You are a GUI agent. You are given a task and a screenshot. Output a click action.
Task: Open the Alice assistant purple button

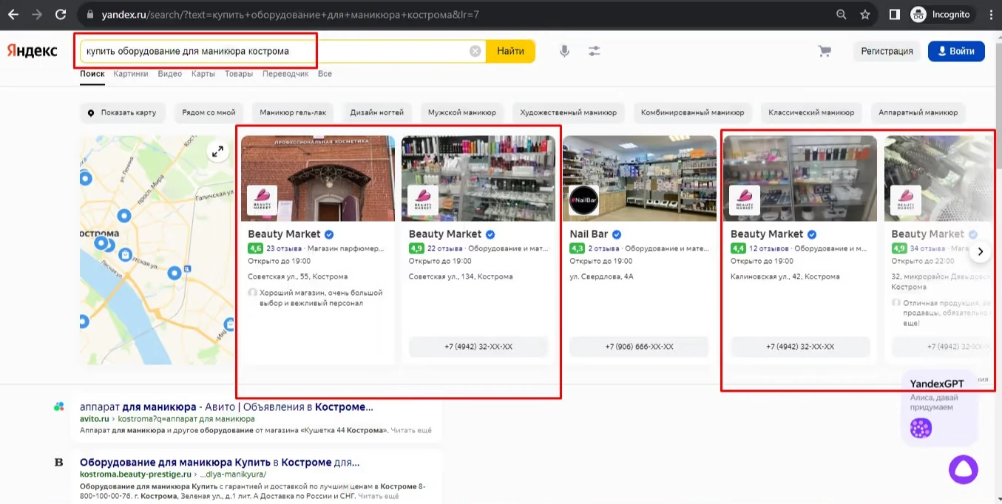pyautogui.click(x=964, y=469)
